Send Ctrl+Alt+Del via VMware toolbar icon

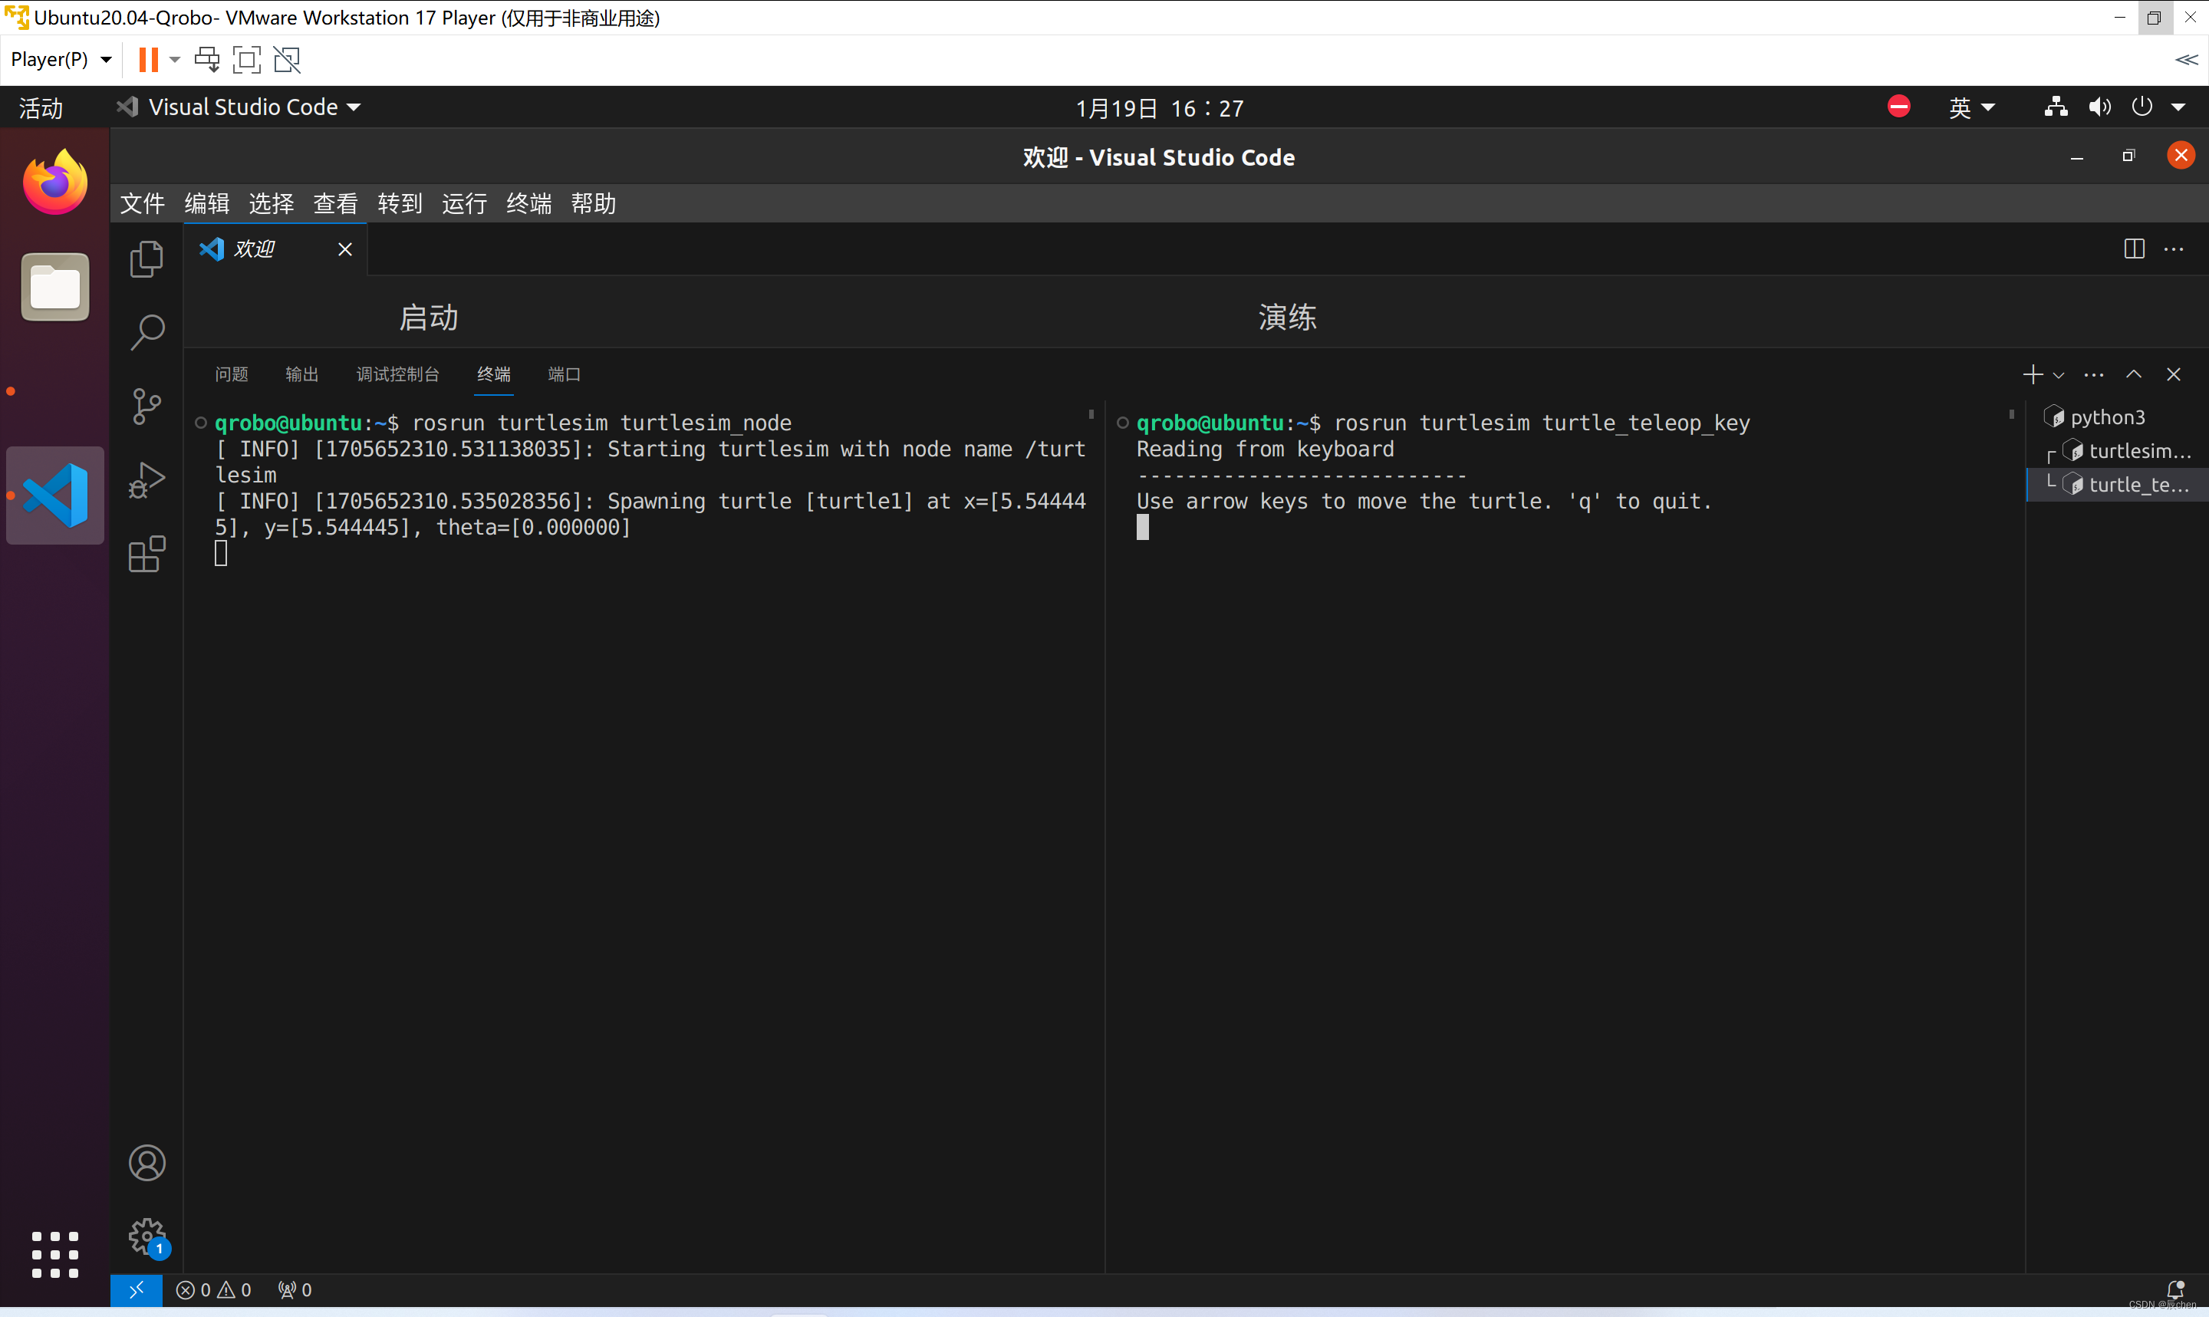[206, 60]
